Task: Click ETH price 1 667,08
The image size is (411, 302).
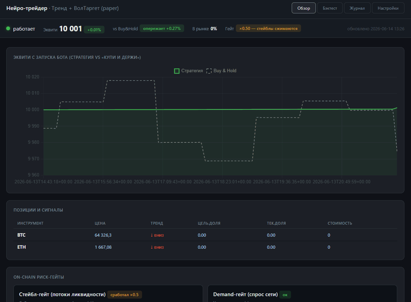Action: [x=103, y=247]
